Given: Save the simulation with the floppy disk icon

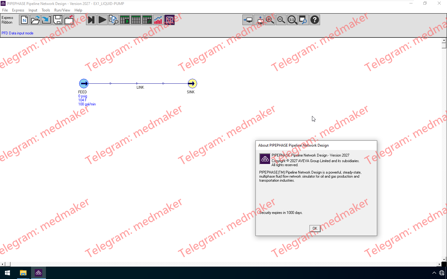Looking at the screenshot, I should click(x=58, y=20).
